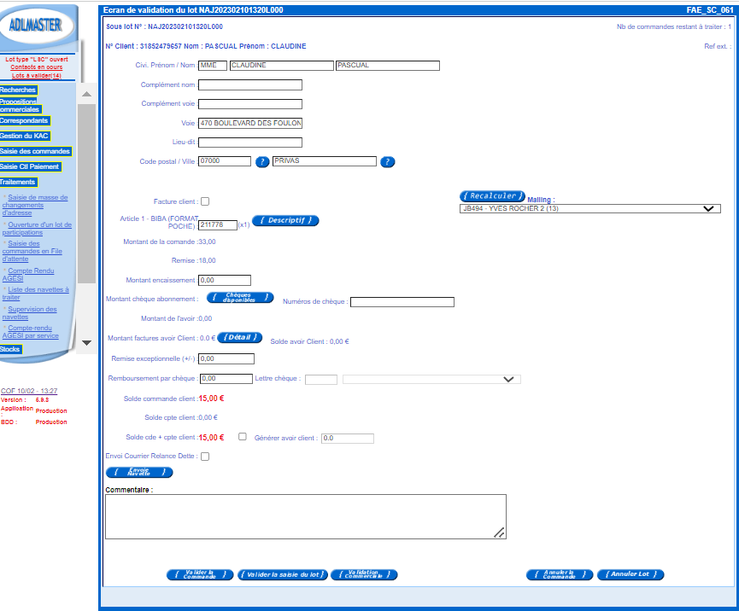
Task: Open Supervision des navettes link
Action: click(29, 313)
